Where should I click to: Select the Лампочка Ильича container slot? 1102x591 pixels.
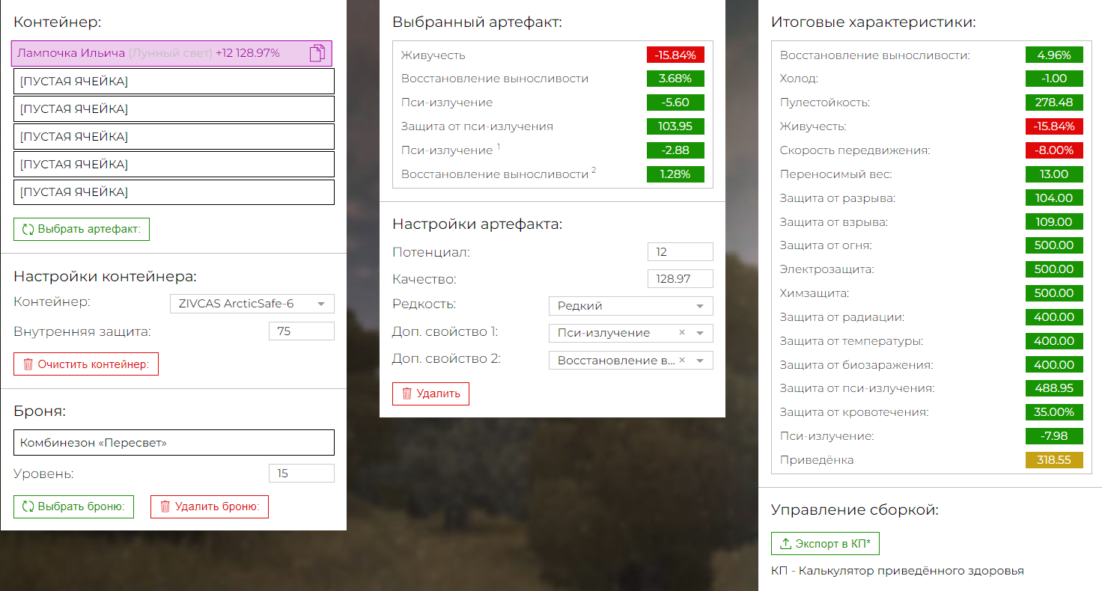171,53
